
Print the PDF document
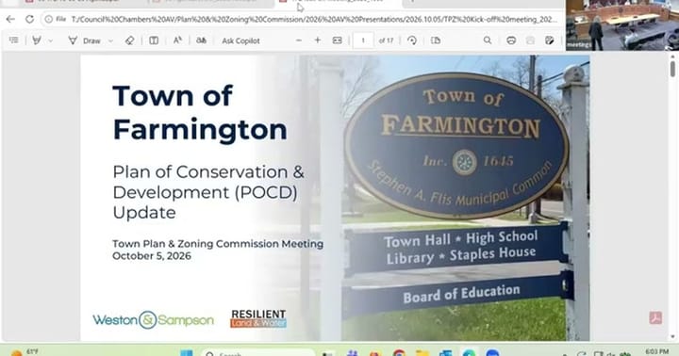click(x=511, y=40)
